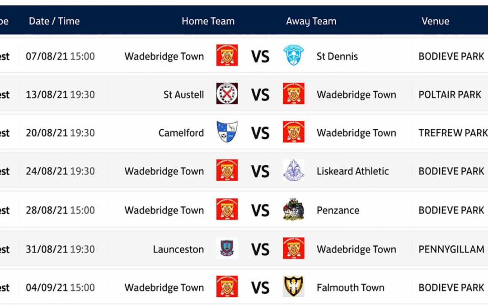
Task: Select the Penzance away team name
Action: coord(338,210)
